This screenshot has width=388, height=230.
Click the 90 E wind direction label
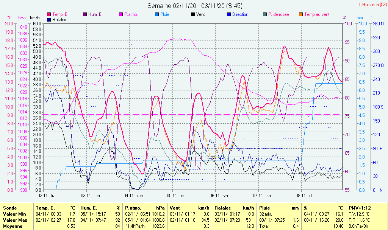point(378,148)
